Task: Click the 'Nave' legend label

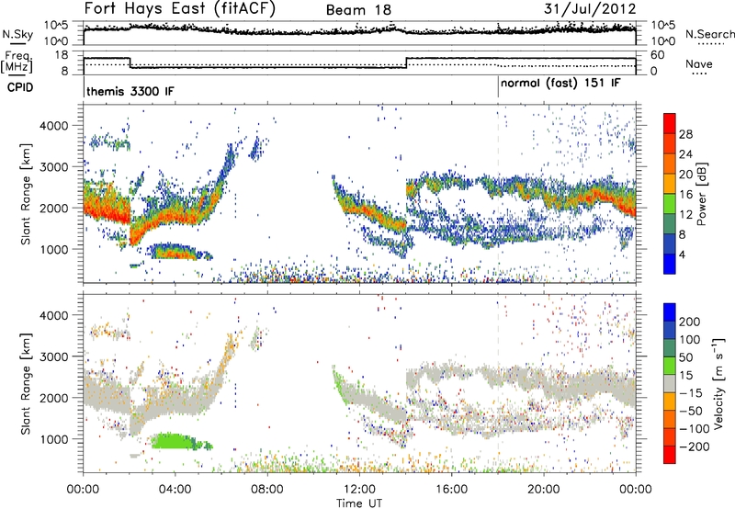Action: tap(698, 63)
